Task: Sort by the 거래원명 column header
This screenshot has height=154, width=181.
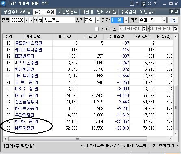Action: [x=33, y=37]
